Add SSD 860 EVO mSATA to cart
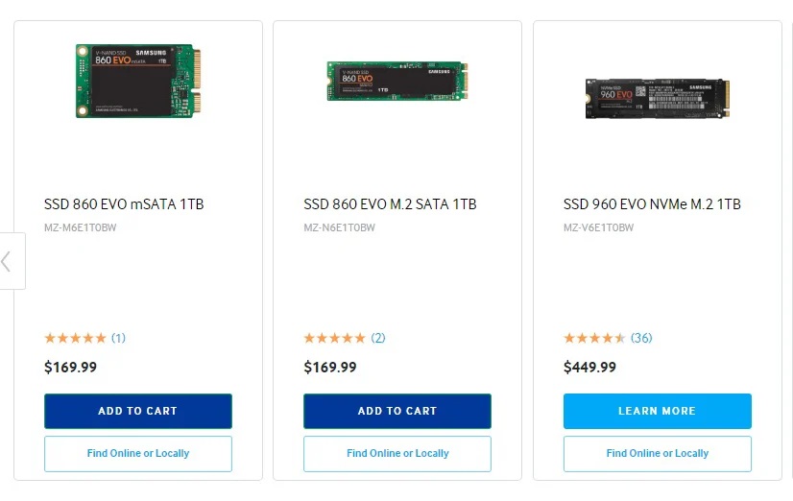Viewport: 793px width, 501px height. [138, 411]
